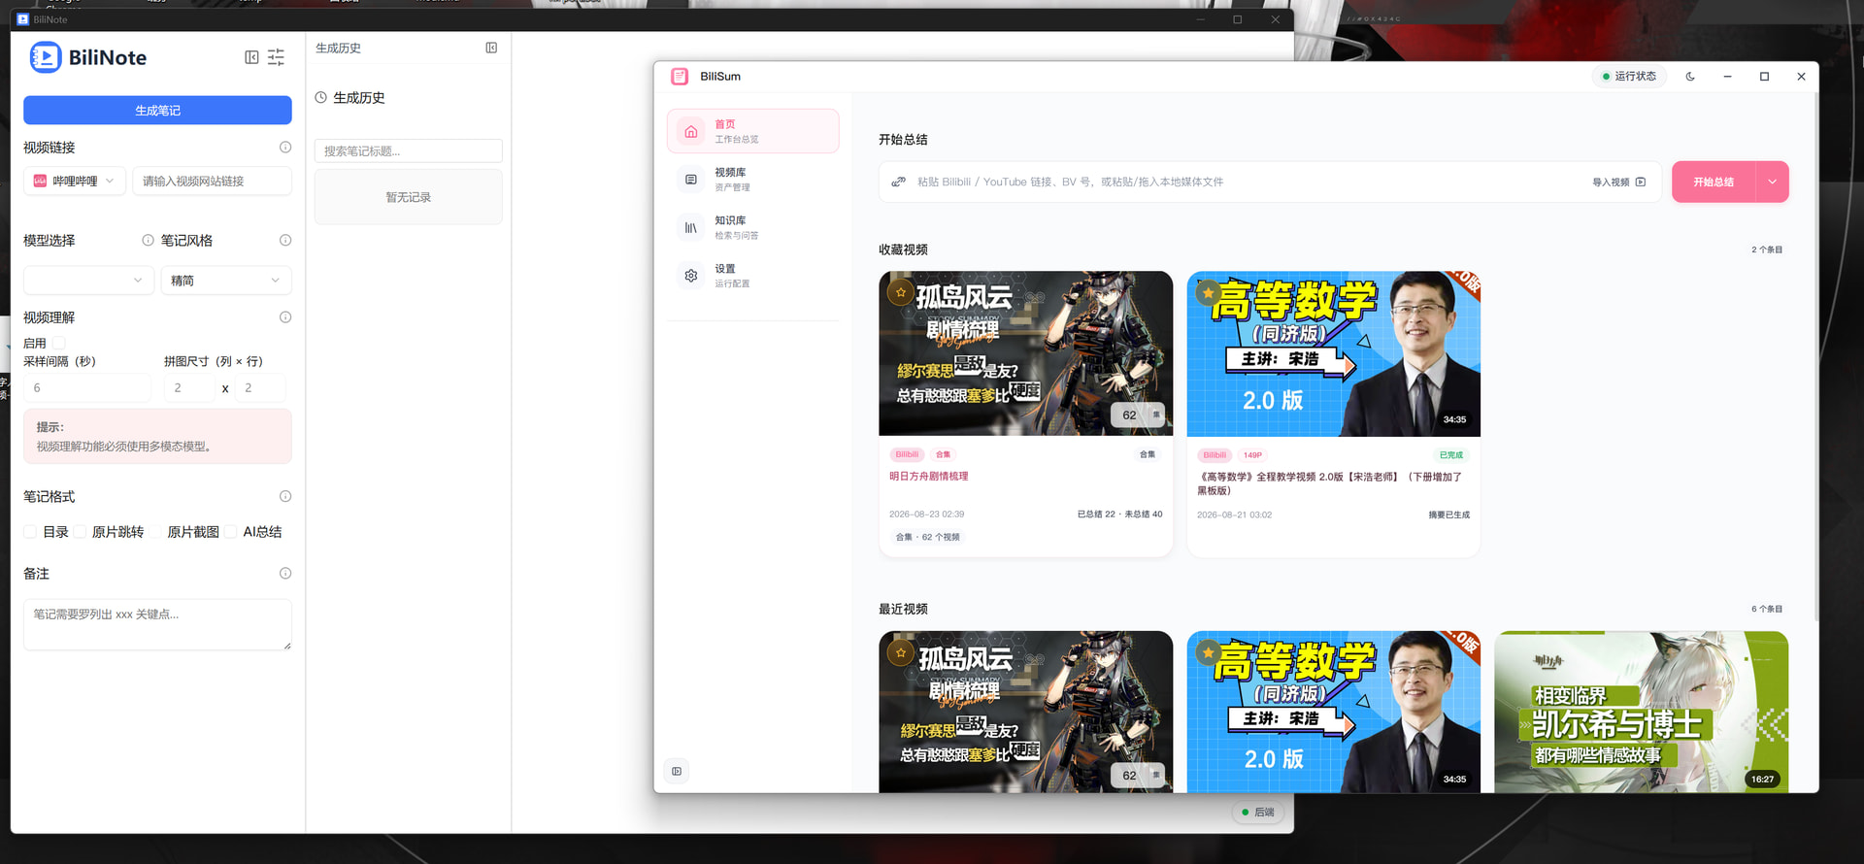1864x864 pixels.
Task: Show info tooltip for 视频理解
Action: click(285, 317)
